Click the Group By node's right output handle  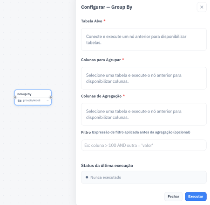(x=51, y=98)
